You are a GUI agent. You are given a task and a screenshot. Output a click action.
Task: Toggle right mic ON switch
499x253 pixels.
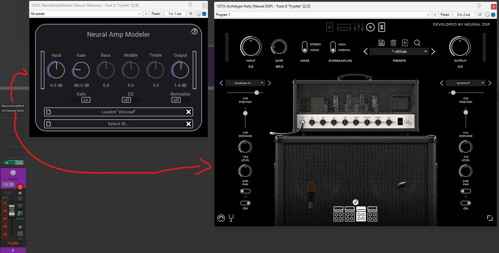pyautogui.click(x=465, y=203)
